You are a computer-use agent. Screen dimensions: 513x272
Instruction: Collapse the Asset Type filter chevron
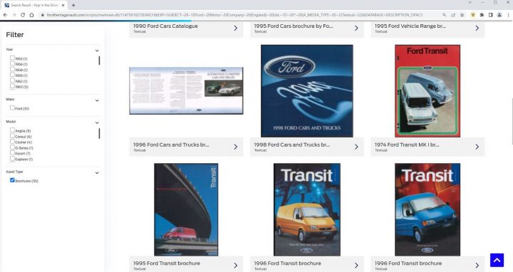click(97, 173)
